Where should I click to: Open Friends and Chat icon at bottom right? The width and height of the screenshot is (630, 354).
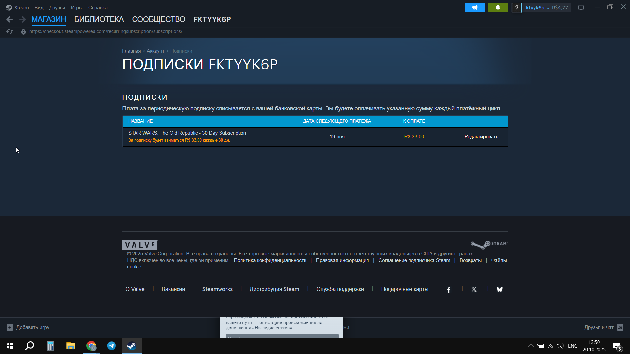620,327
